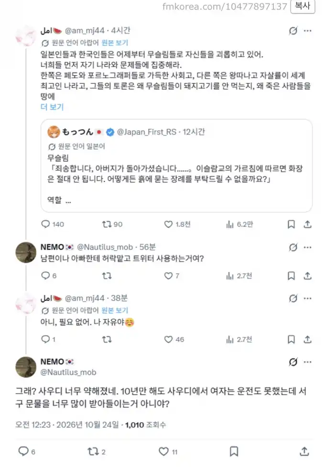
Task: Open the Grok icon on first tweet
Action: (x=293, y=31)
